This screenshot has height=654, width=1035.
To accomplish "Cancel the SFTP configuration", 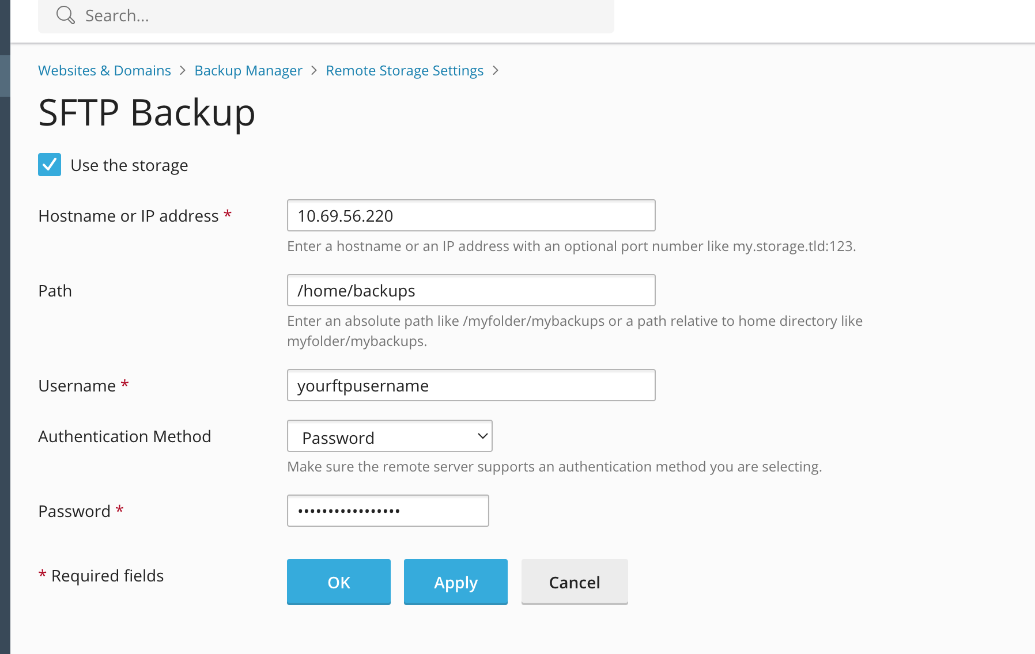I will 574,582.
